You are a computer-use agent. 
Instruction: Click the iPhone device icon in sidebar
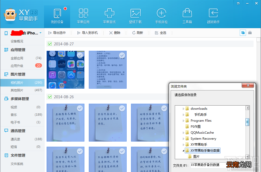click(x=6, y=33)
